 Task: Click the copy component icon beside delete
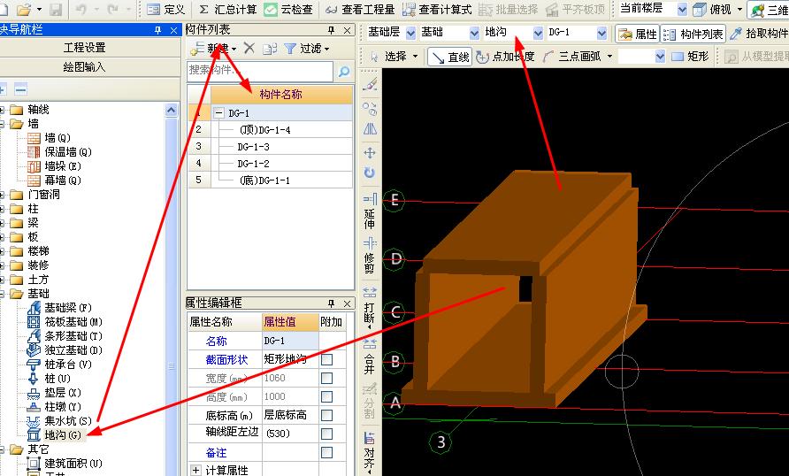coord(270,49)
